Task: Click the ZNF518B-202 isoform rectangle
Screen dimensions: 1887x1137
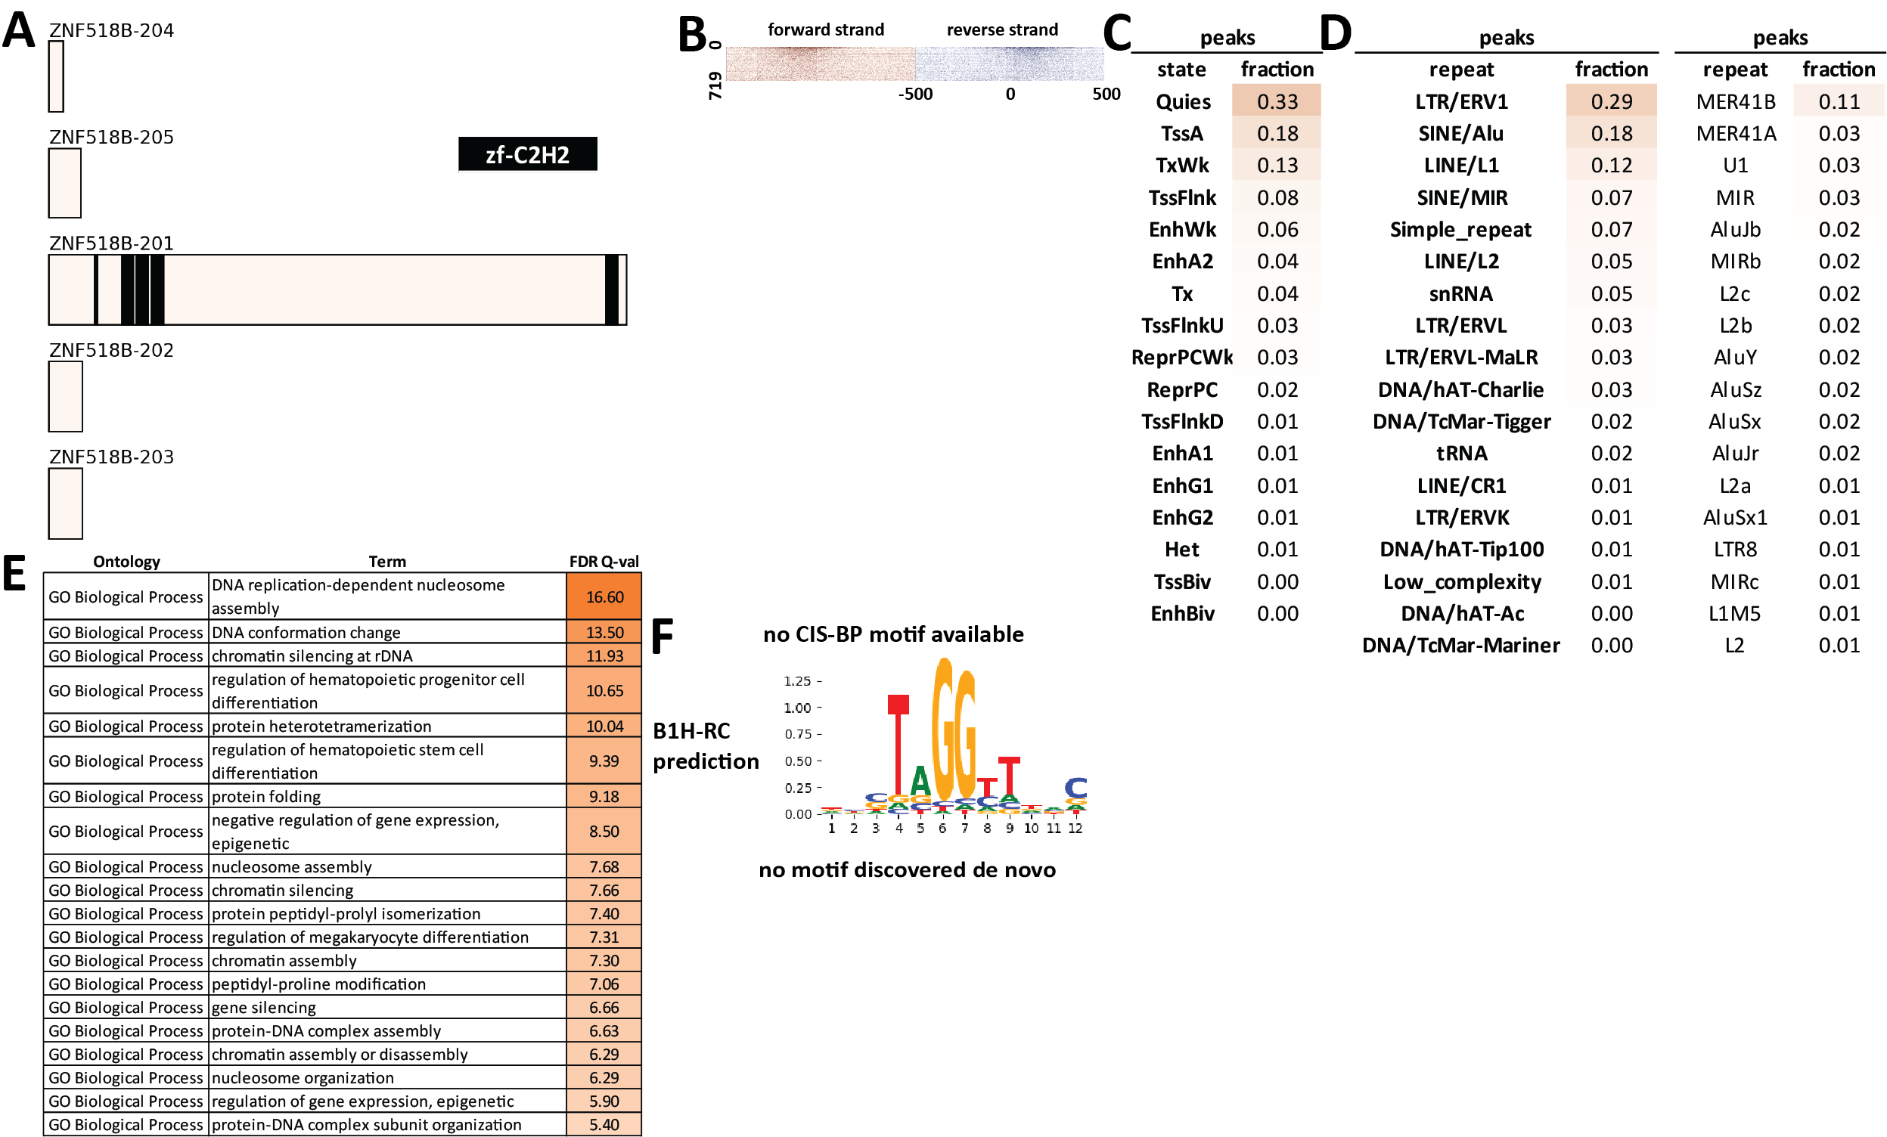Action: (x=65, y=397)
